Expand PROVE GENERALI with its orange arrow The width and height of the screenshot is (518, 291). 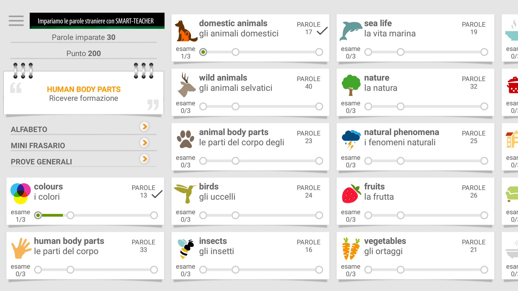click(145, 159)
